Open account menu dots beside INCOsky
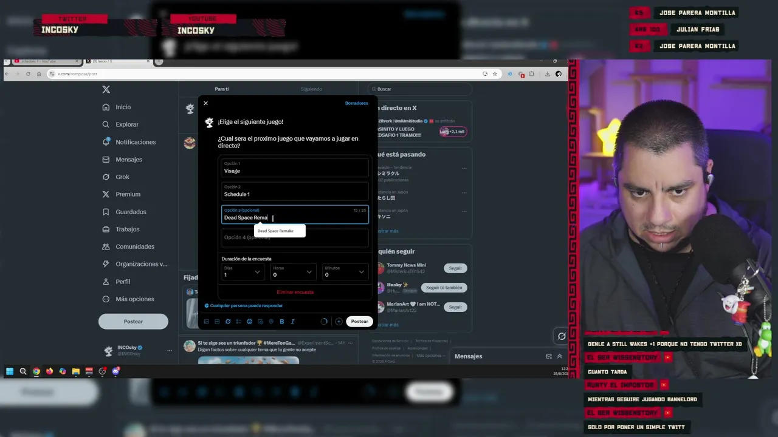The width and height of the screenshot is (778, 437). 170,351
